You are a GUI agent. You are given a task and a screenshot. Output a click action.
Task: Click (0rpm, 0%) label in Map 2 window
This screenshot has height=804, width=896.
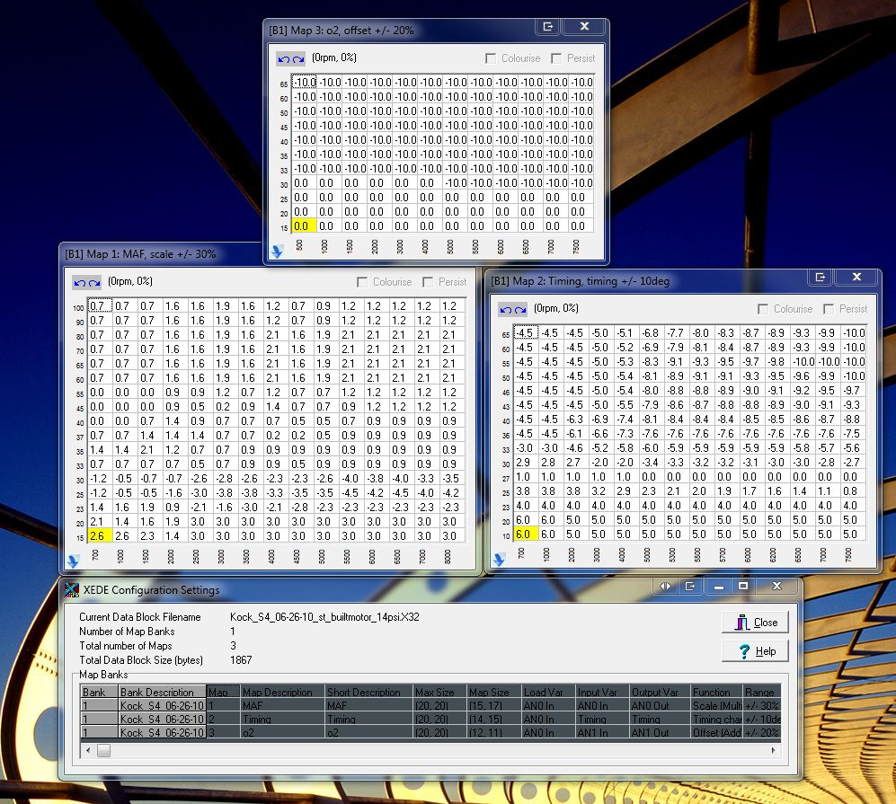pyautogui.click(x=556, y=308)
